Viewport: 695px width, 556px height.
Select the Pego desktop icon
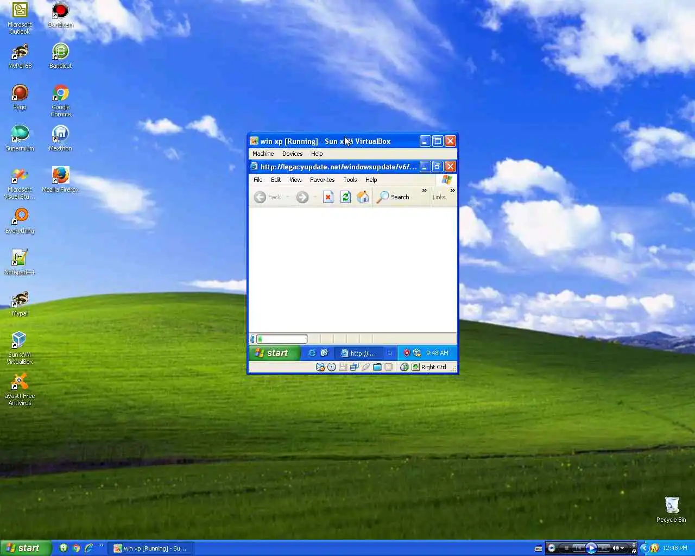coord(20,97)
